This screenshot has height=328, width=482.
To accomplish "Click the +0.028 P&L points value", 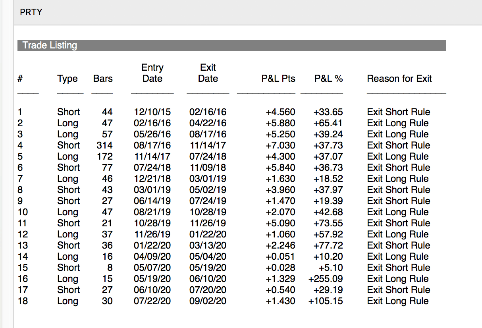I will [280, 268].
